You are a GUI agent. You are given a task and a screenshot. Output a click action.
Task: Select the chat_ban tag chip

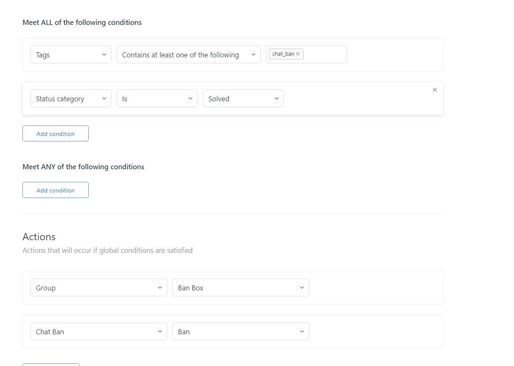pos(283,54)
